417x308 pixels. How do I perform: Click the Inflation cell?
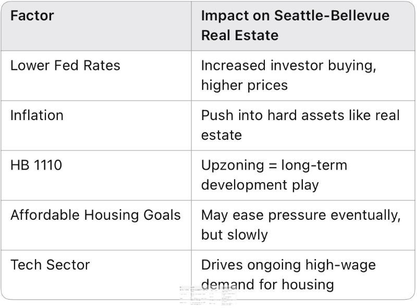tap(96, 125)
